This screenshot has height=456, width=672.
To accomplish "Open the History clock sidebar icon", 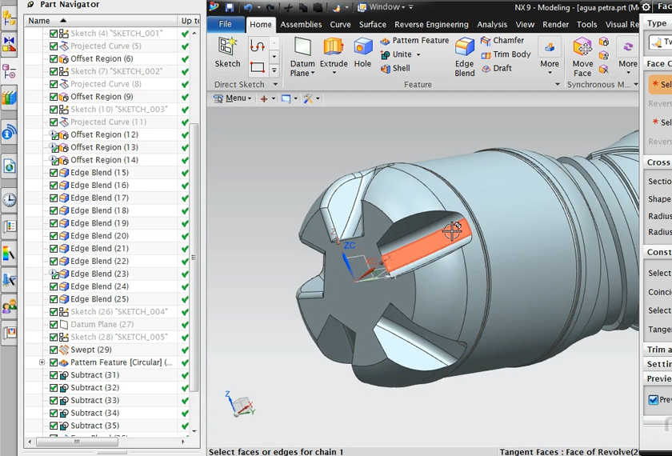I will (x=9, y=200).
